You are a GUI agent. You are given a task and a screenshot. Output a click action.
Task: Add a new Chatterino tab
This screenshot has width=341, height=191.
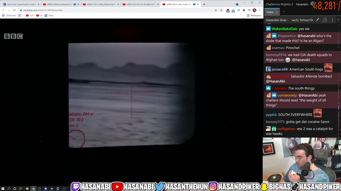coord(283,12)
